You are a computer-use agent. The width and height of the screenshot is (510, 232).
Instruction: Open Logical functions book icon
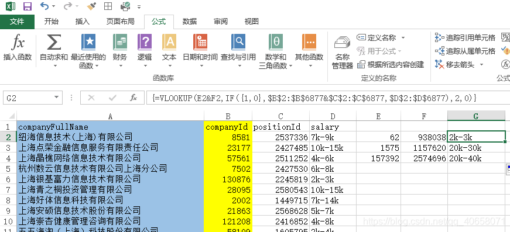(145, 42)
